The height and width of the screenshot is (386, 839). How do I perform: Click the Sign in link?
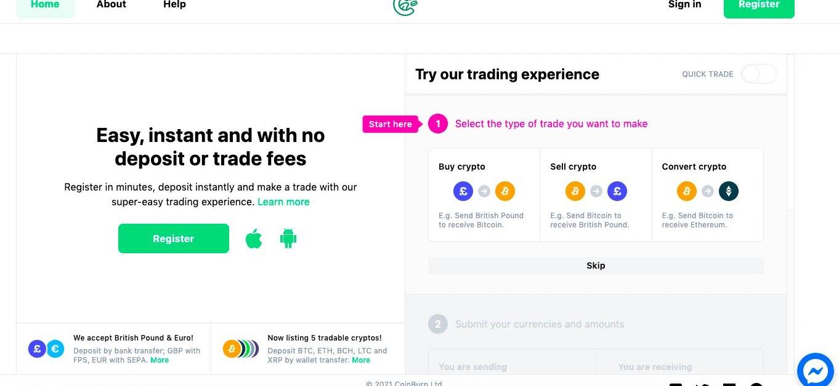point(684,4)
